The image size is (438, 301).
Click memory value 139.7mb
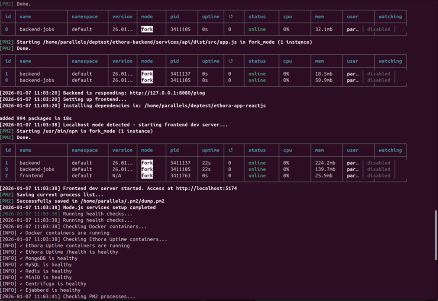pos(325,169)
